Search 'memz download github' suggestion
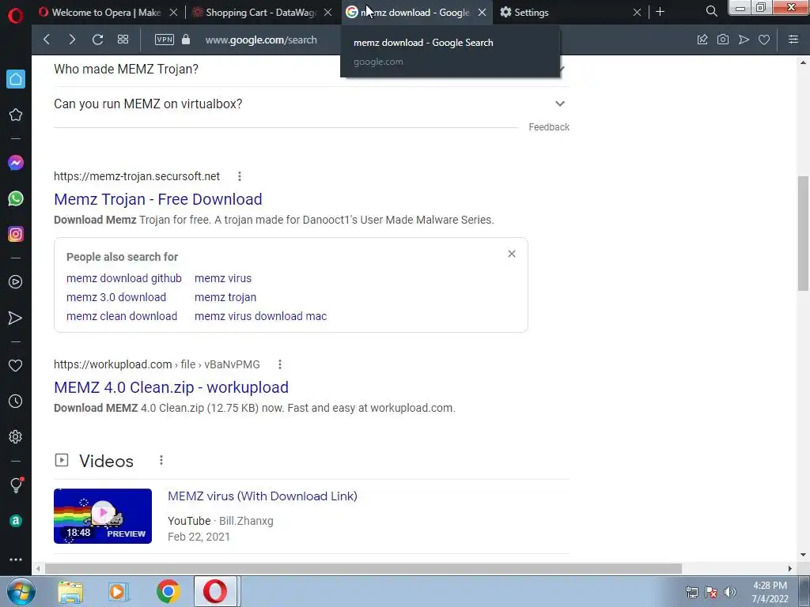The image size is (810, 607). [124, 278]
